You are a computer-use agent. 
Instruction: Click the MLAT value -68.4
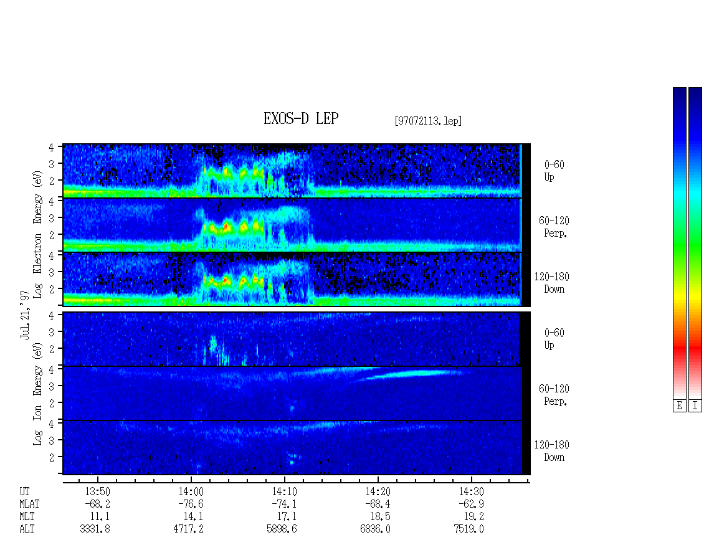pos(378,504)
